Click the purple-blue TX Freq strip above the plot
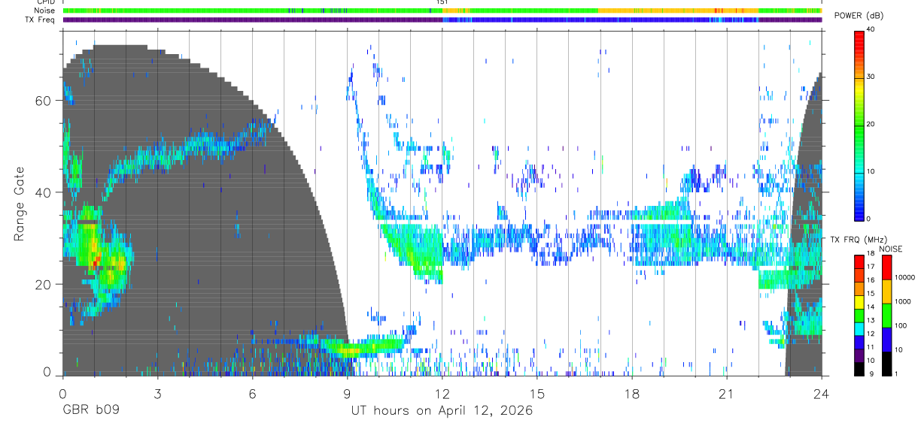This screenshot has width=924, height=426. pyautogui.click(x=442, y=20)
